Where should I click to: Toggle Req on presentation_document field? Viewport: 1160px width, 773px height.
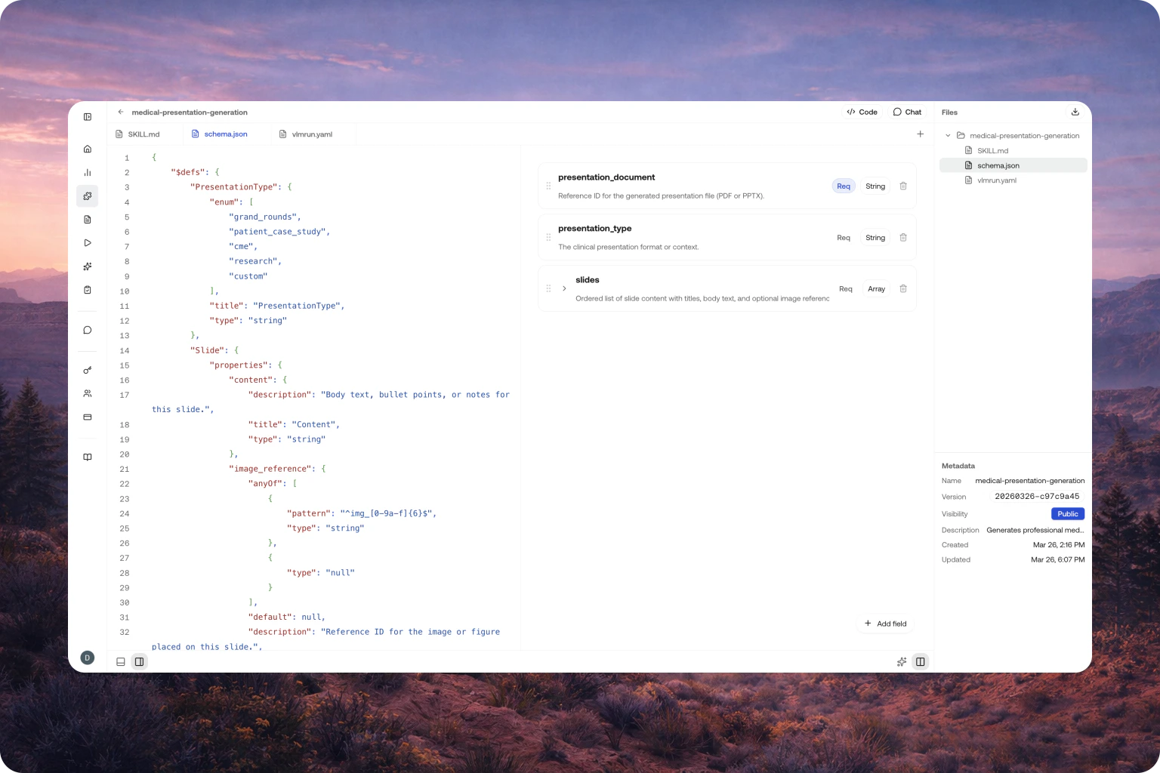tap(844, 186)
